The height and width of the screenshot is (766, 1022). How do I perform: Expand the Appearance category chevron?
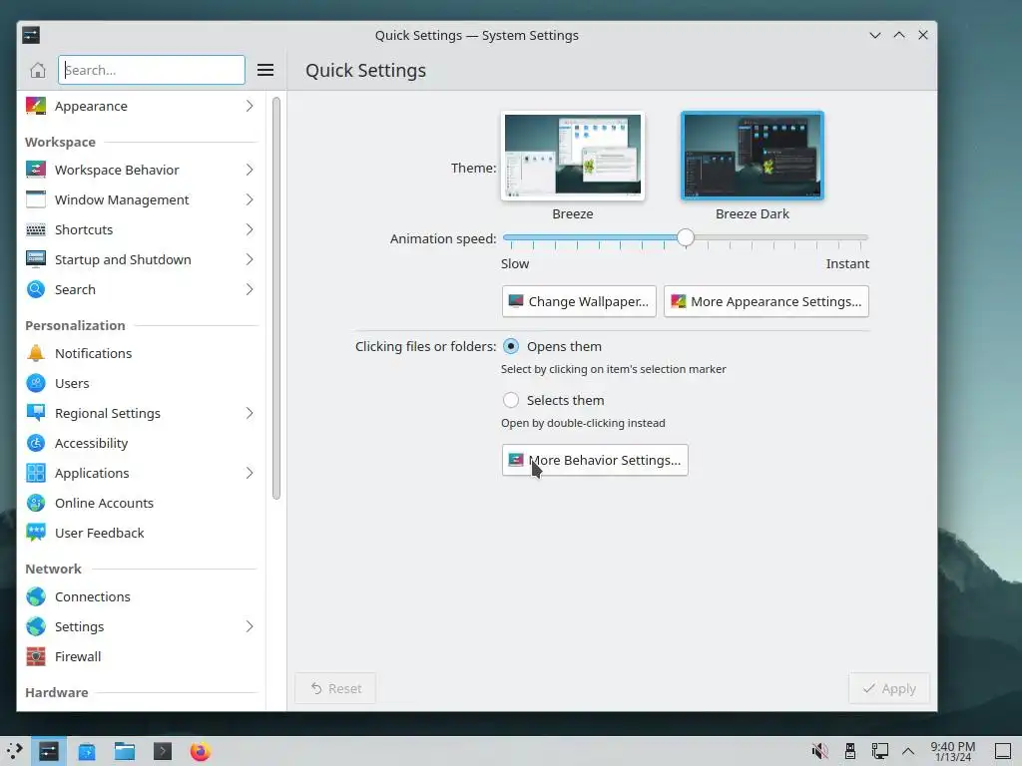pos(250,106)
